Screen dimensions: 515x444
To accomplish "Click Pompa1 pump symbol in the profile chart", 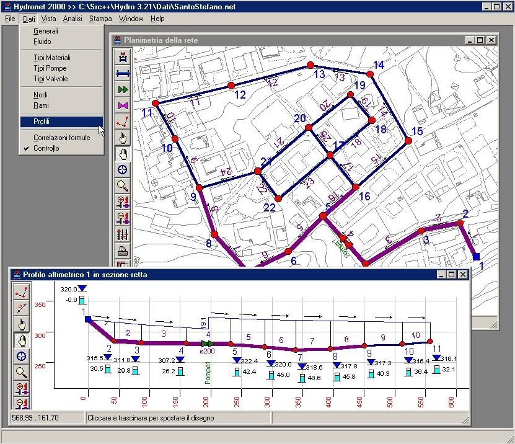I will (208, 344).
